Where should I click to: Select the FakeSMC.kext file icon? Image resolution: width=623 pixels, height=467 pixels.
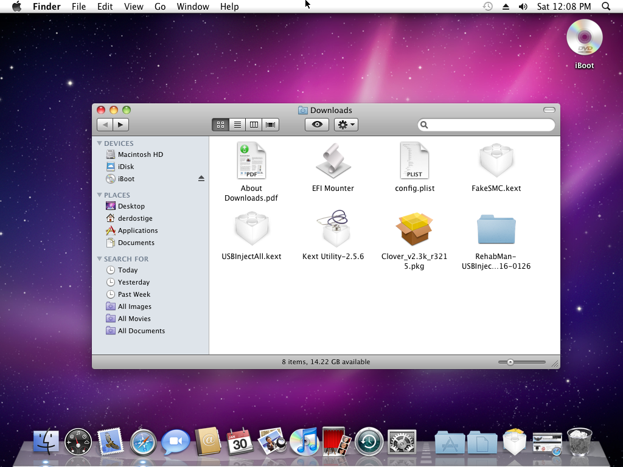496,161
